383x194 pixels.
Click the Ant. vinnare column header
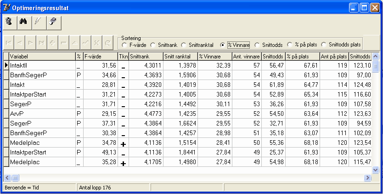click(247, 57)
